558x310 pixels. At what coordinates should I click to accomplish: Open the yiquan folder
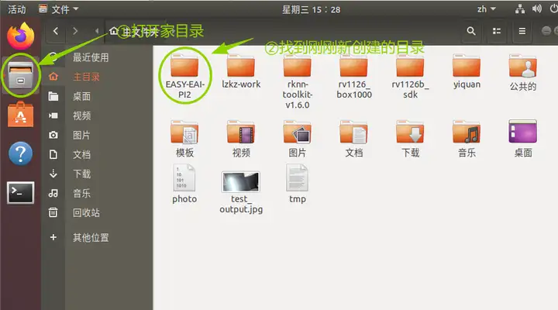[467, 71]
